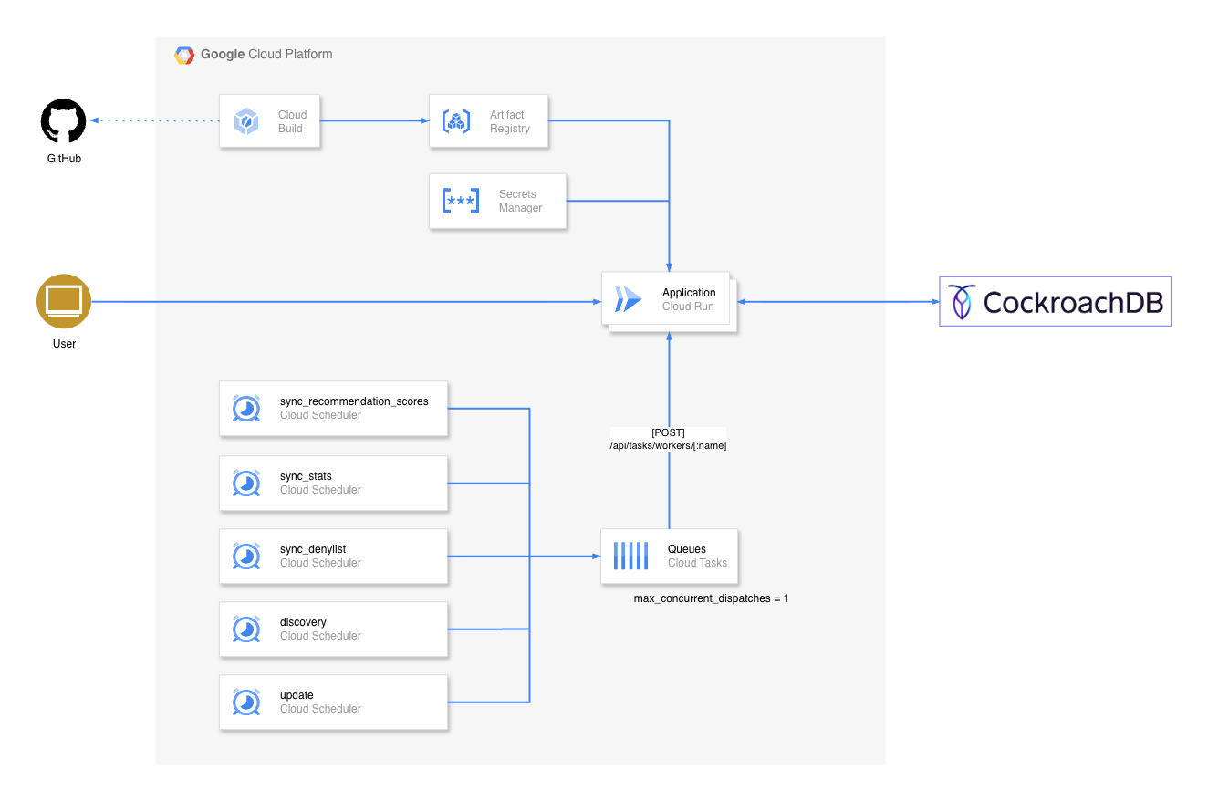Select the sync_denylist Cloud Scheduler node

coord(334,557)
